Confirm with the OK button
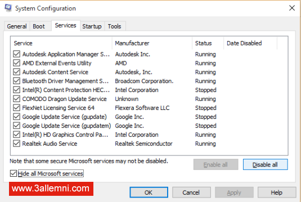This screenshot has height=202, width=301. click(149, 192)
